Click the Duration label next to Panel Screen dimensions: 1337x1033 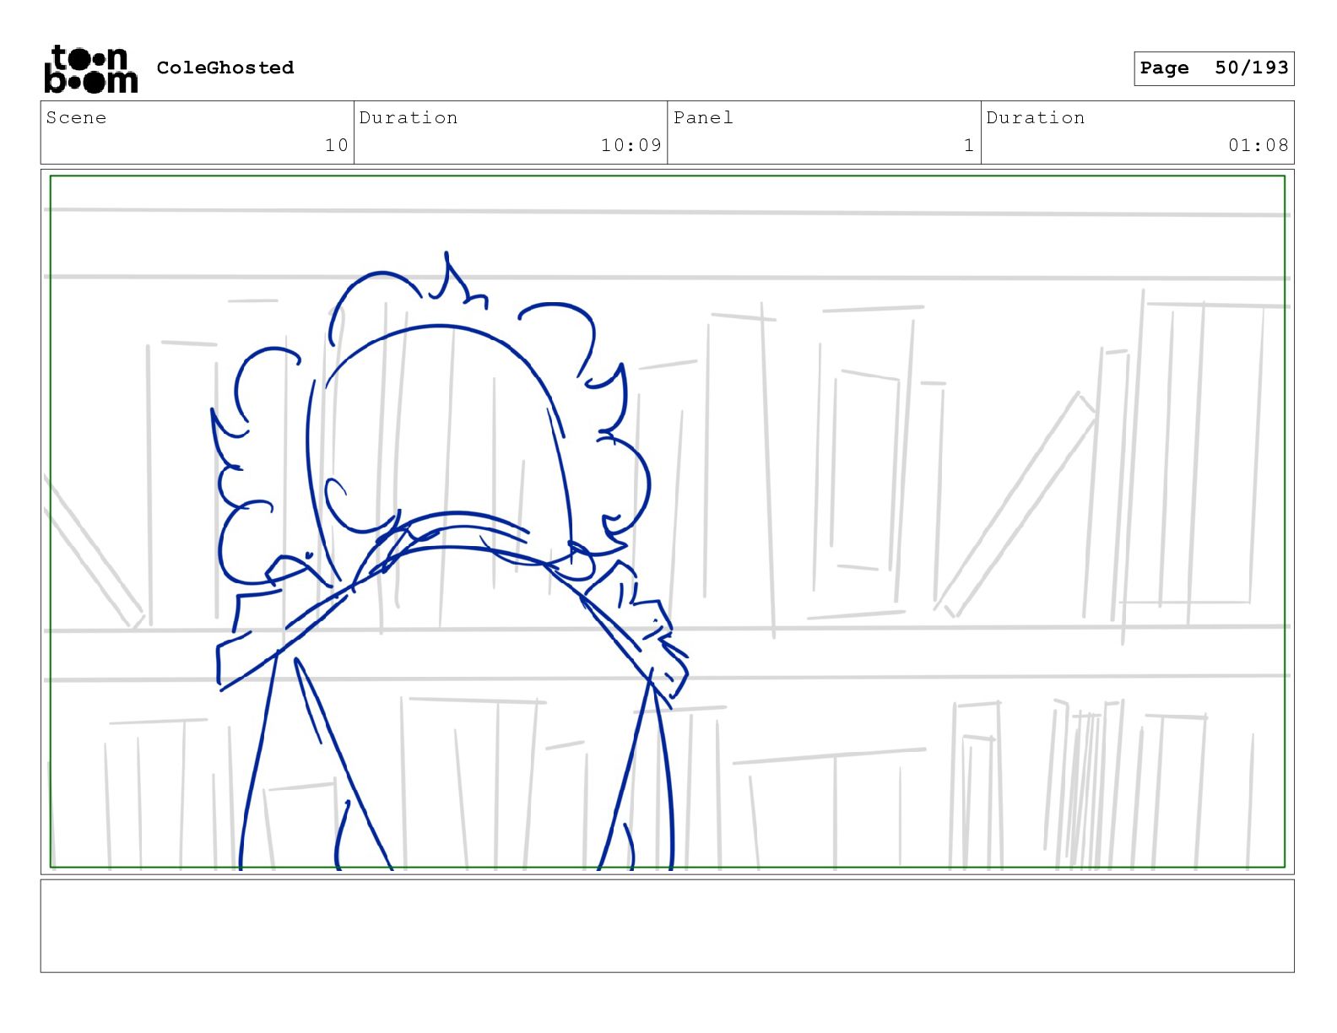(1036, 117)
